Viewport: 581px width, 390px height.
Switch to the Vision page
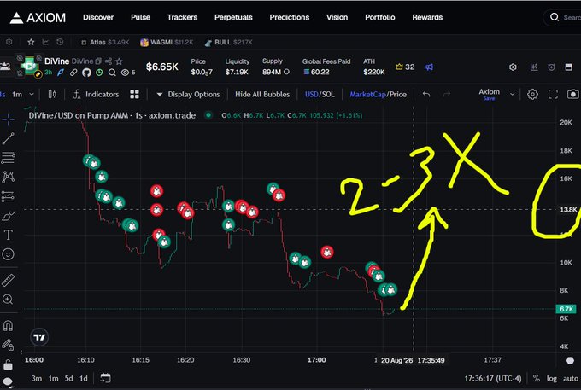tap(337, 17)
